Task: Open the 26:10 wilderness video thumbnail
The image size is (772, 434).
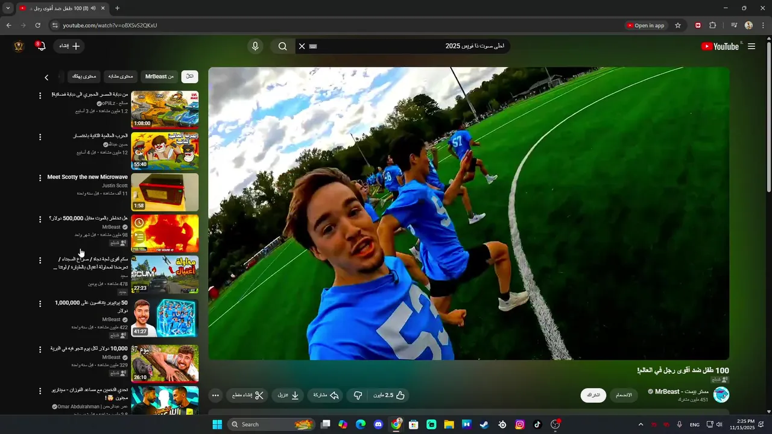Action: click(165, 363)
